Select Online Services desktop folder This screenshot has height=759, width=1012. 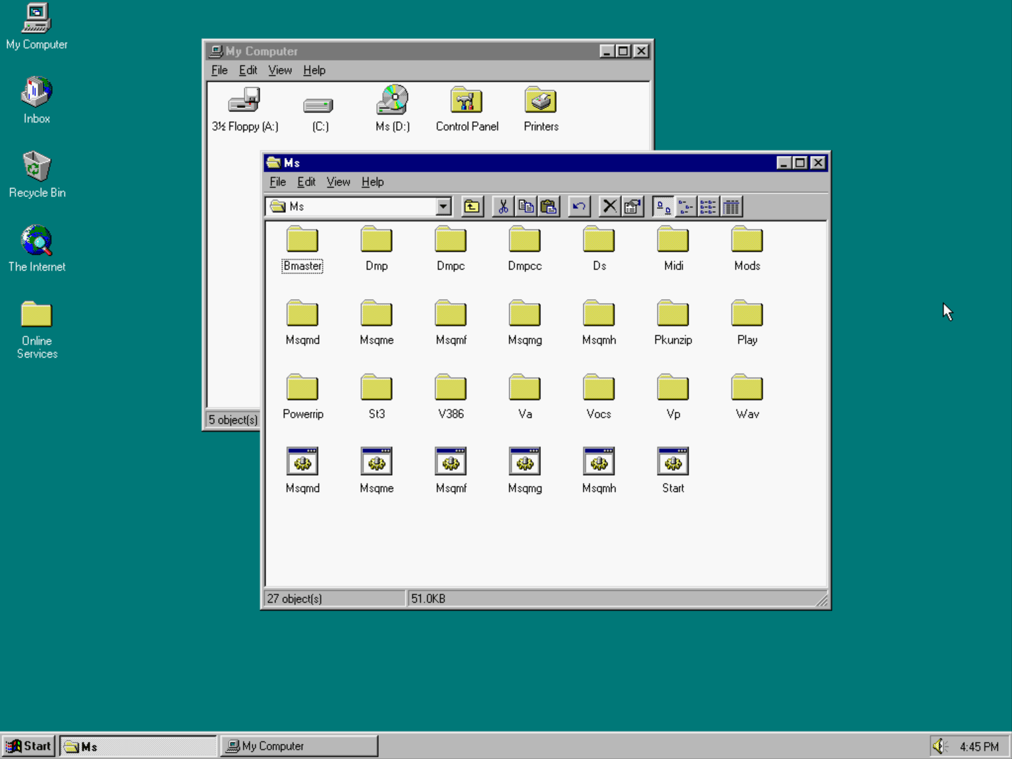(x=37, y=329)
